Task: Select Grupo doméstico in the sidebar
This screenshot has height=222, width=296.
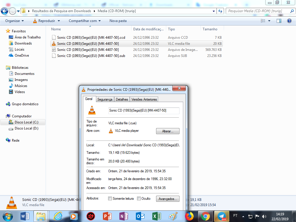Action: click(x=25, y=104)
